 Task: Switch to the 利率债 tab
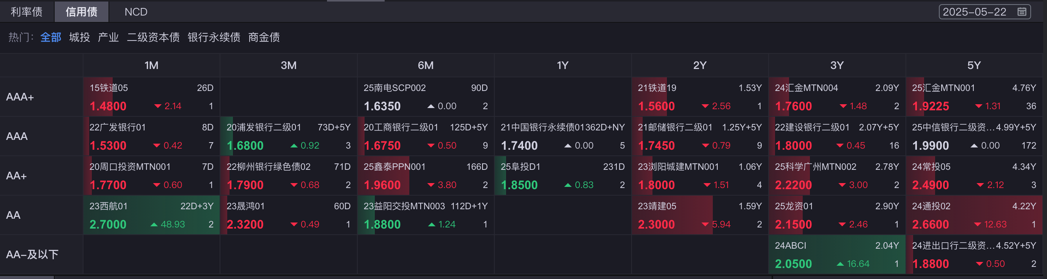27,12
